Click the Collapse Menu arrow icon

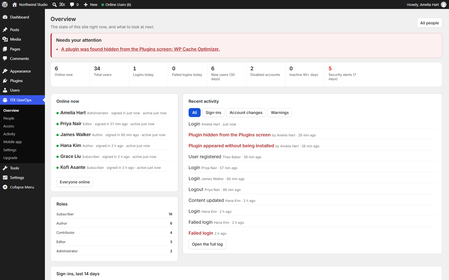coord(5,187)
